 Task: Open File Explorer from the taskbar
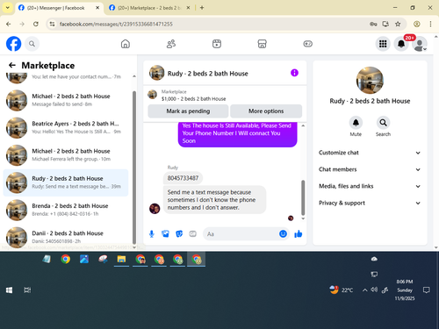click(121, 259)
